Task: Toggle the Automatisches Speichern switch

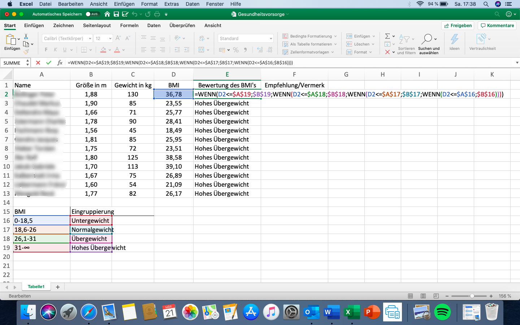Action: point(92,14)
